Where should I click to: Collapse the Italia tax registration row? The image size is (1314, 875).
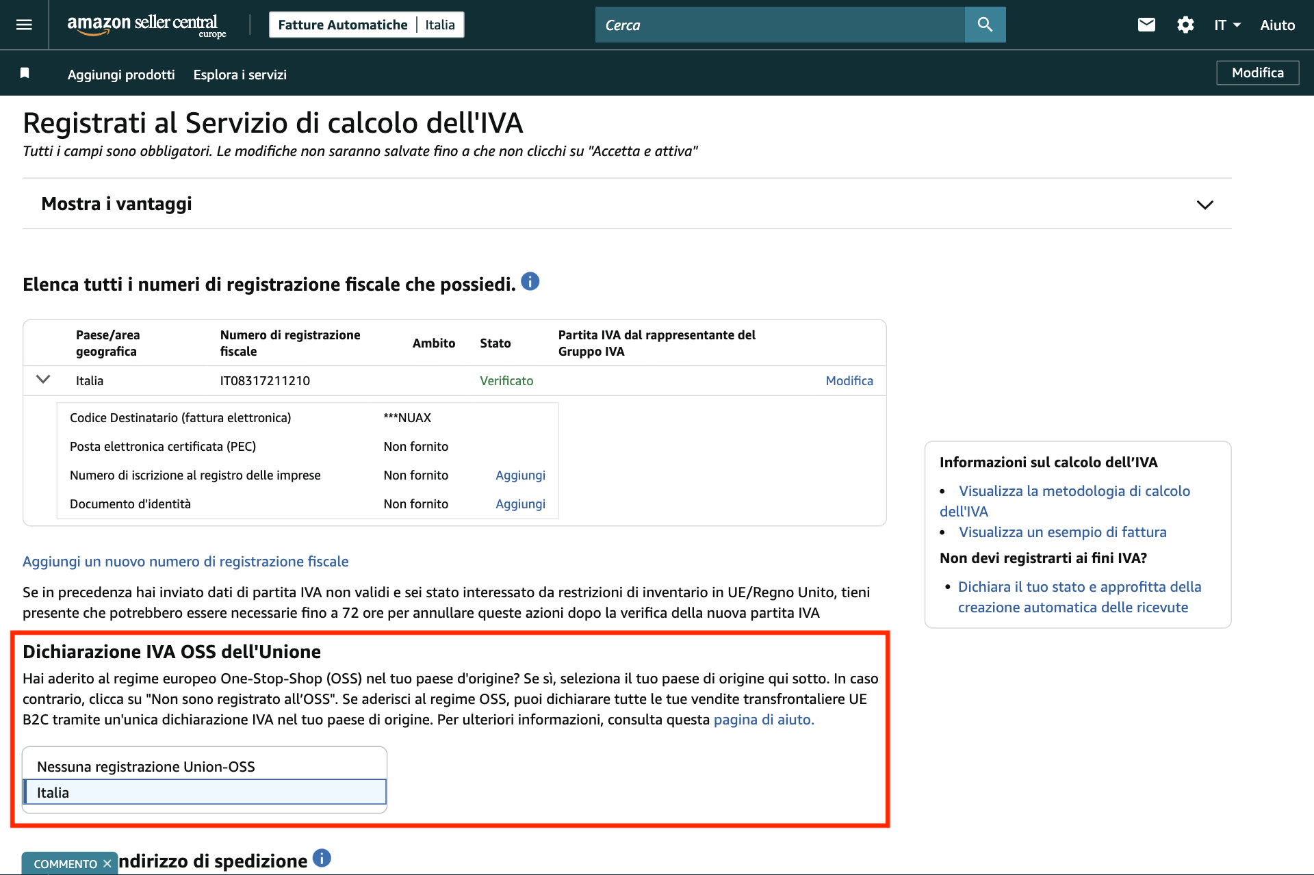click(42, 380)
